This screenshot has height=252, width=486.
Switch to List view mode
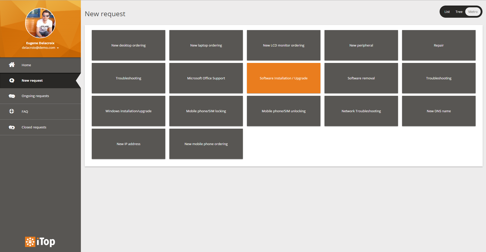pyautogui.click(x=447, y=12)
